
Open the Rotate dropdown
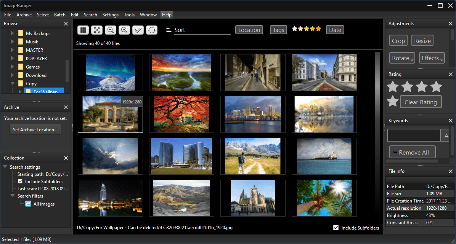(x=402, y=58)
